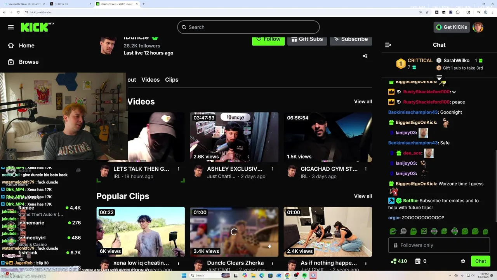
Task: Click CRITTICAL top gifter entry
Action: coord(414,64)
